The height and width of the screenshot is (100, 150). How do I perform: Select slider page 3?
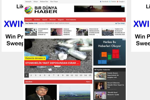click(35, 75)
